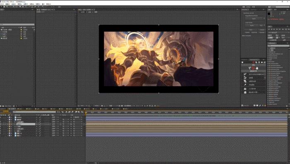Open viewer magnification dropdown
290x164 pixels.
[x=82, y=106]
